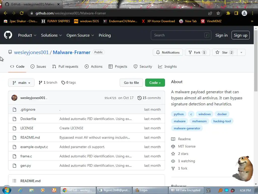The width and height of the screenshot is (258, 194).
Task: Open the .gitignore file
Action: (x=28, y=109)
